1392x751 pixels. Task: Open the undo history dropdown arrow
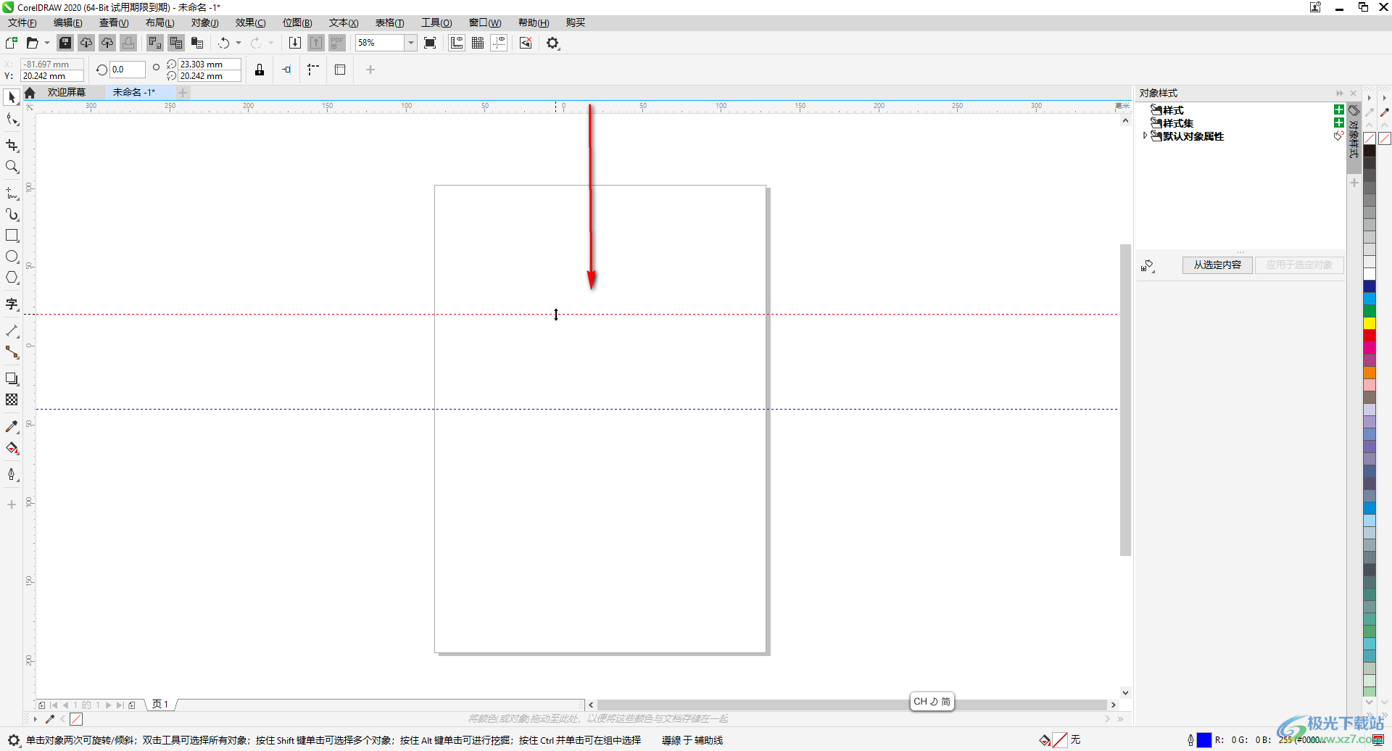point(239,43)
